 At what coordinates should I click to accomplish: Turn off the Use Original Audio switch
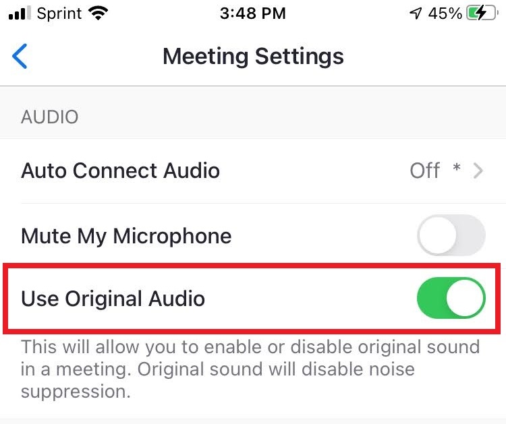tap(451, 298)
